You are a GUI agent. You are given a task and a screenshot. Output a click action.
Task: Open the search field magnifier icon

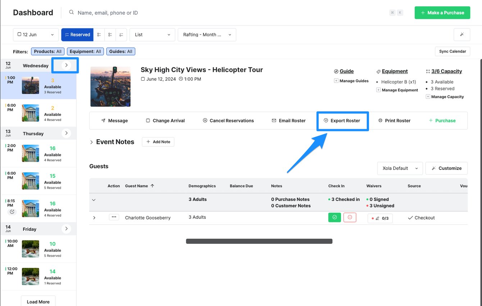coord(71,13)
